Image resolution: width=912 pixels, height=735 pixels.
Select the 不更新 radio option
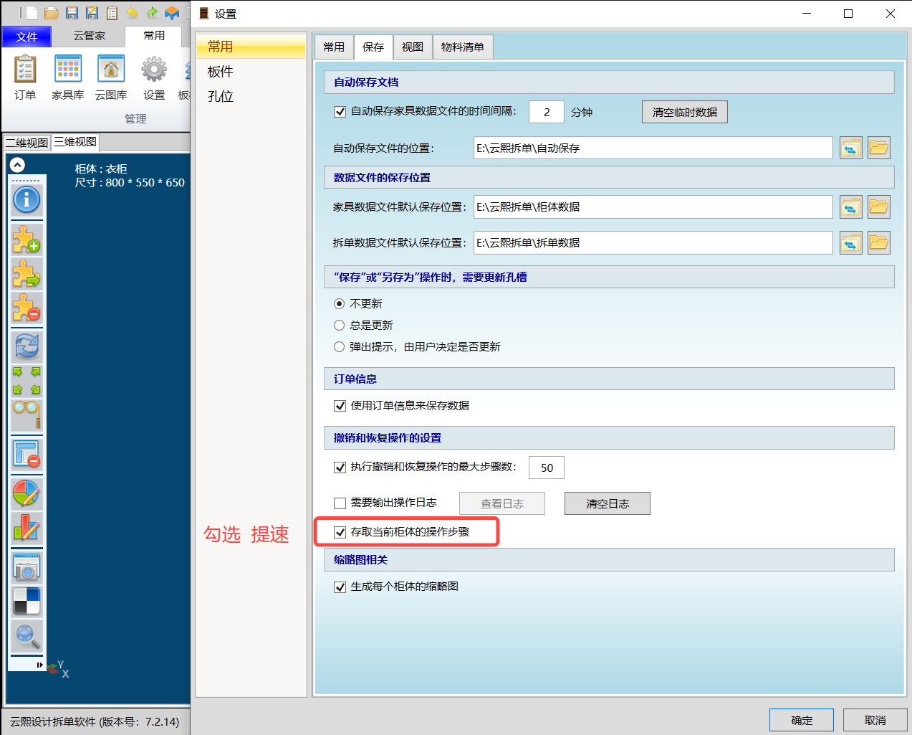(x=340, y=304)
